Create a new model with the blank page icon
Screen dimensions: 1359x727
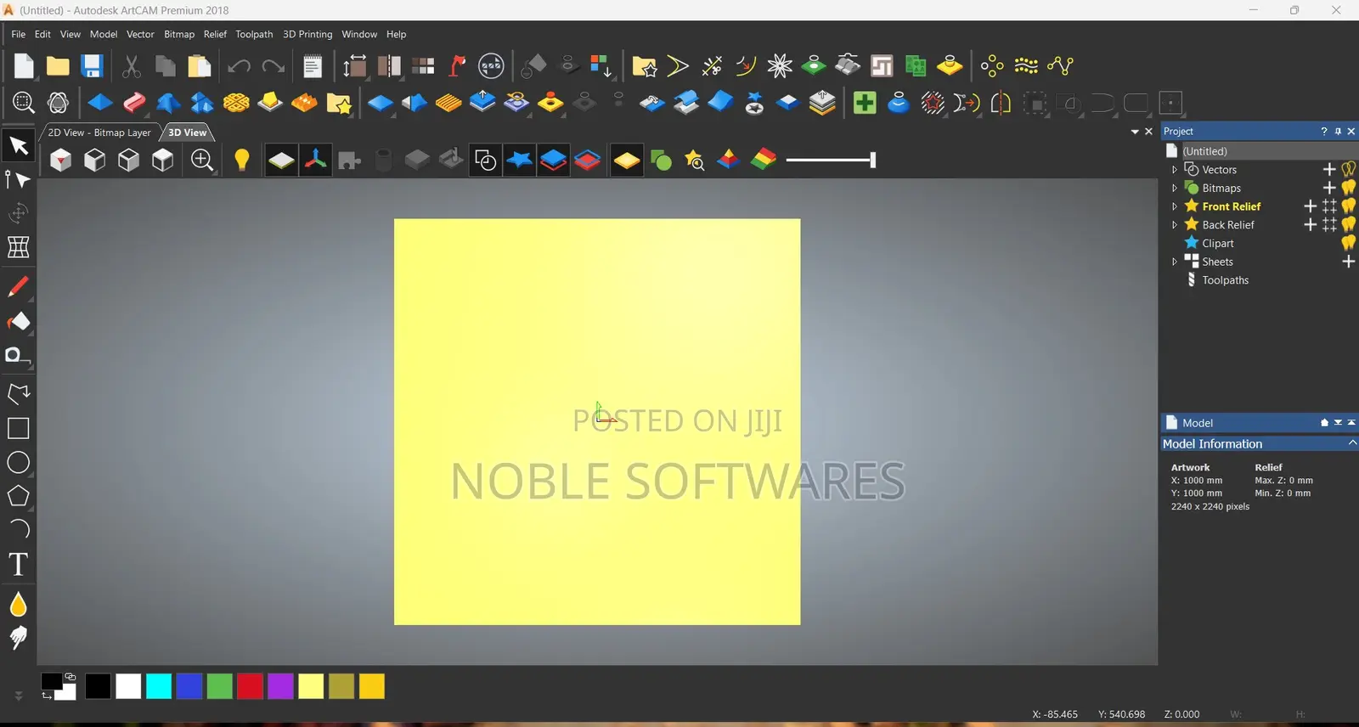click(24, 65)
